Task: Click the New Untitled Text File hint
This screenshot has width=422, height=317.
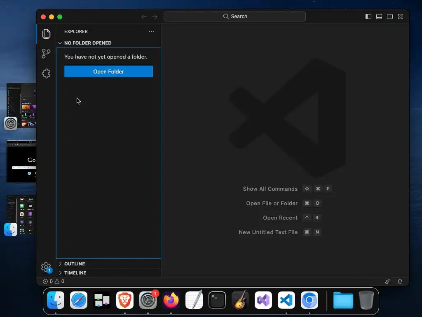Action: click(x=280, y=232)
